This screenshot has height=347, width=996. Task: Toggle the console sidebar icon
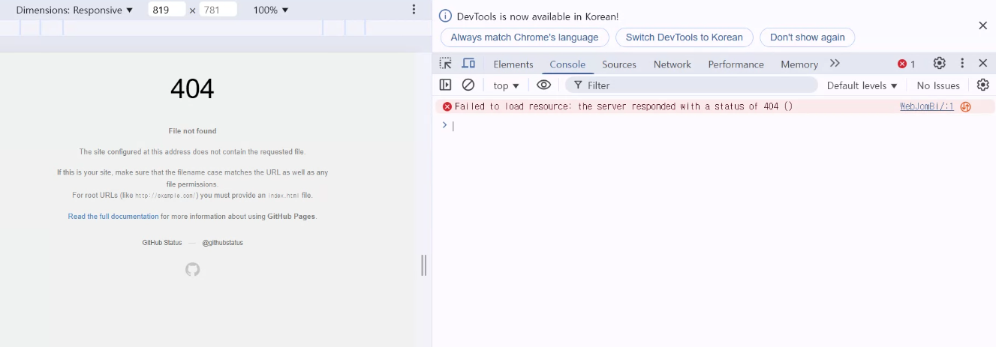tap(445, 85)
